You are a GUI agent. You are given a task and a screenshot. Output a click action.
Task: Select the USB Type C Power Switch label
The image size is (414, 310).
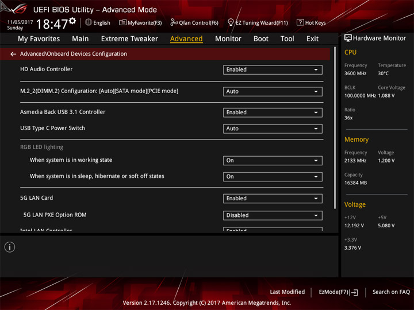pos(52,128)
